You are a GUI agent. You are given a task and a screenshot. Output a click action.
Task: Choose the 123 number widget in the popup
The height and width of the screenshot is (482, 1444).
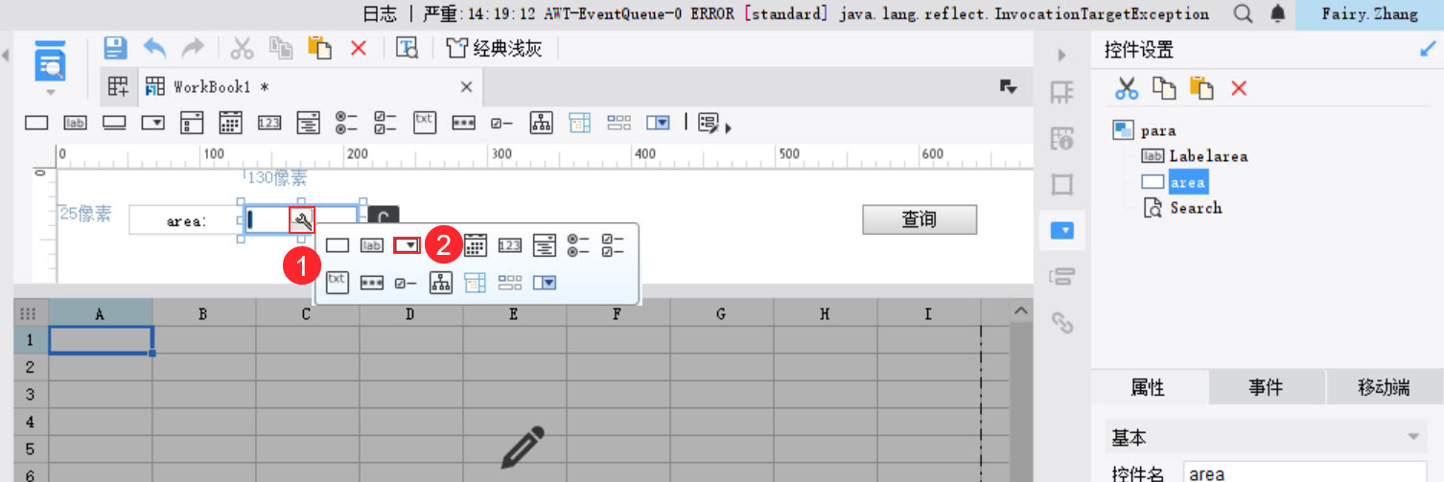(509, 245)
